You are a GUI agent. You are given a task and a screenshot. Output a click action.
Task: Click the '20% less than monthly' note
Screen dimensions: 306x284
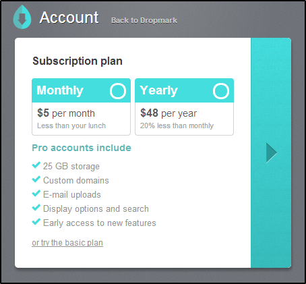coord(177,125)
